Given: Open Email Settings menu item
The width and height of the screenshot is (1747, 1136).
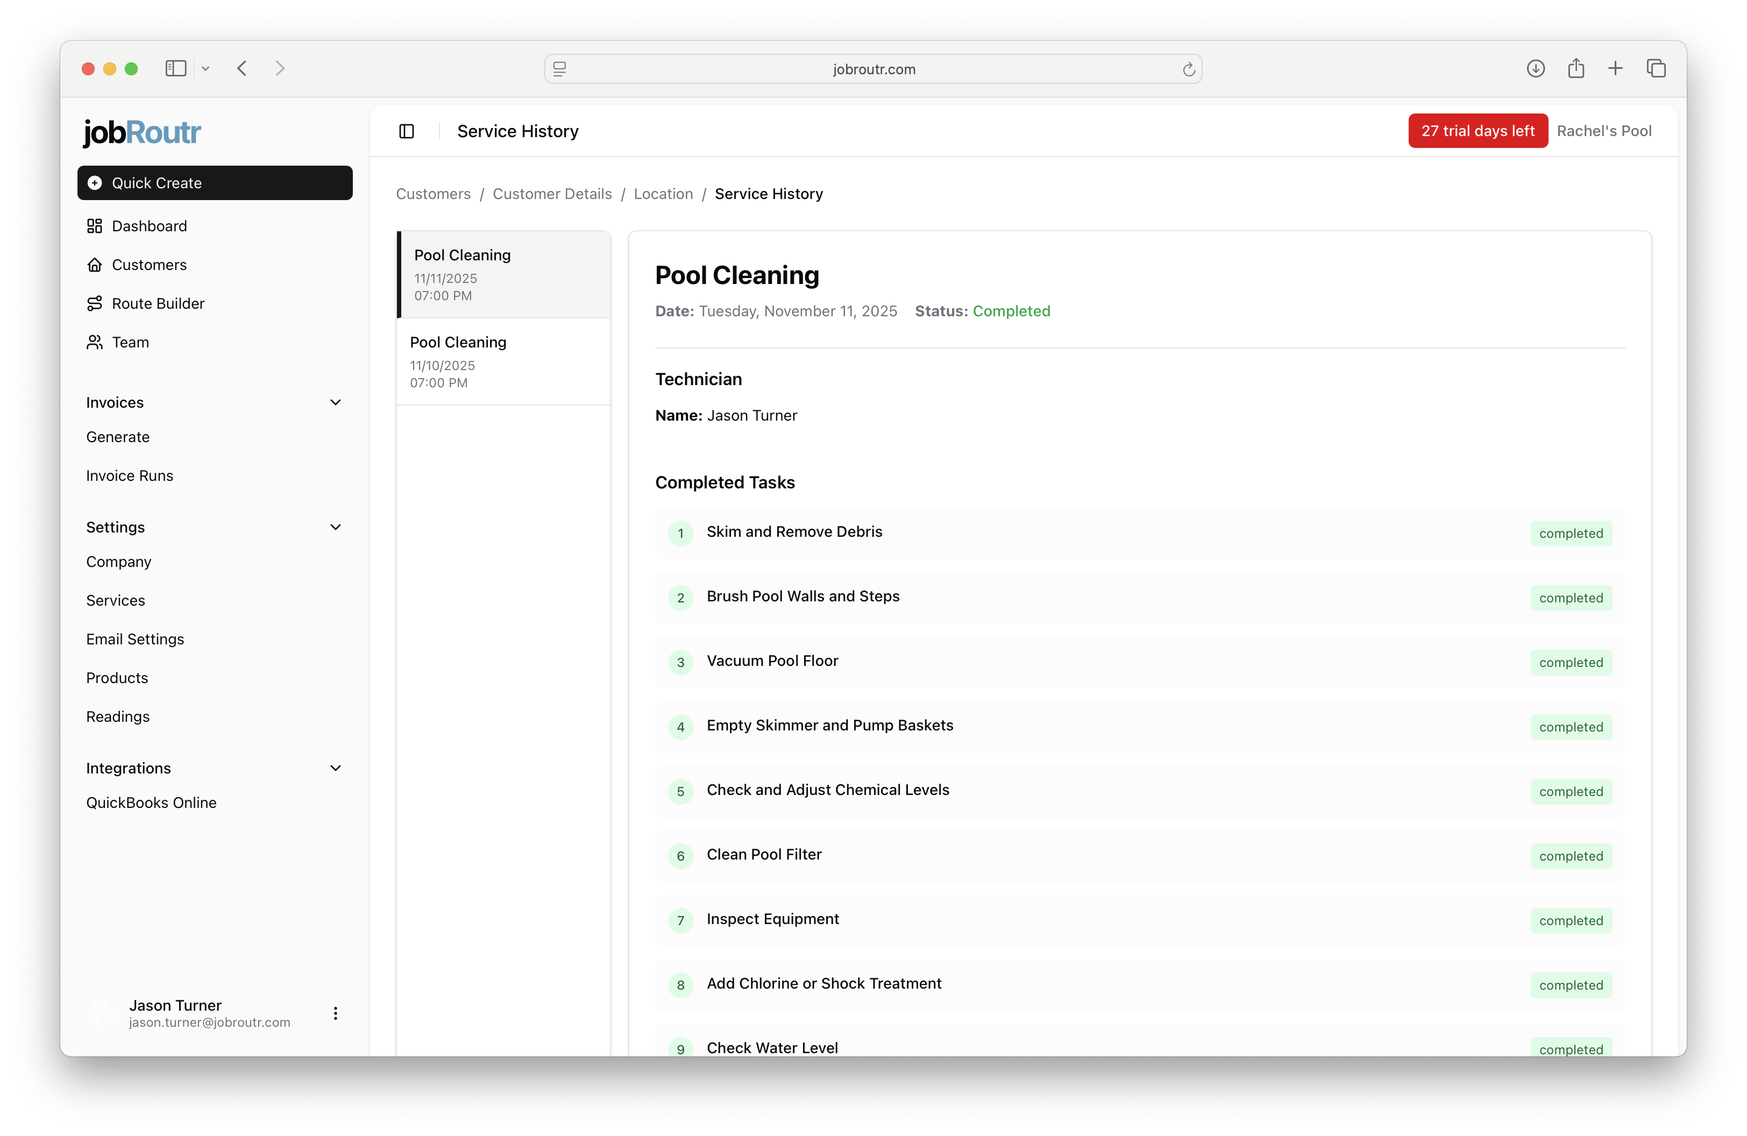Looking at the screenshot, I should coord(135,639).
